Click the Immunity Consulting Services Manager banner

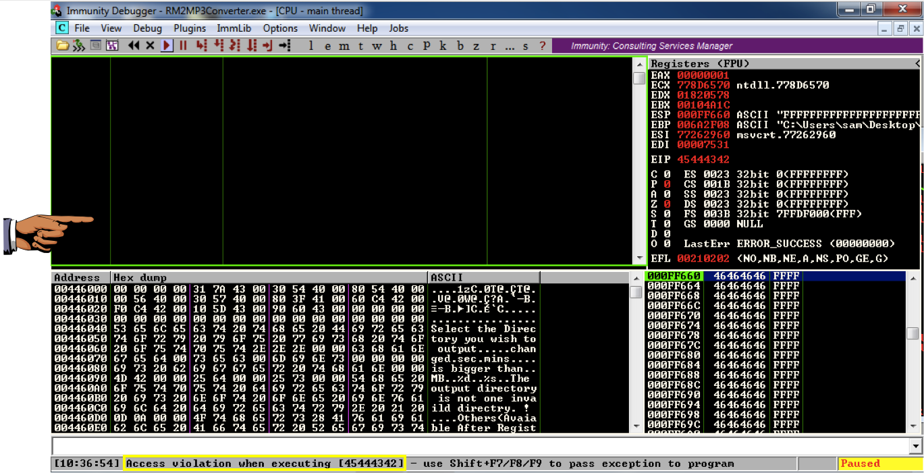coord(737,46)
